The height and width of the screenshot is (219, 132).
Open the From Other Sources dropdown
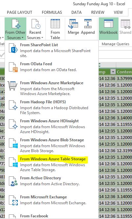click(15, 29)
